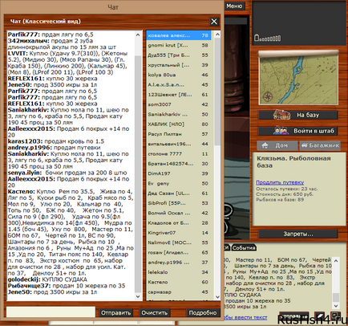Select player Ev_geny in list
The width and height of the screenshot is (348, 326).
[179, 183]
